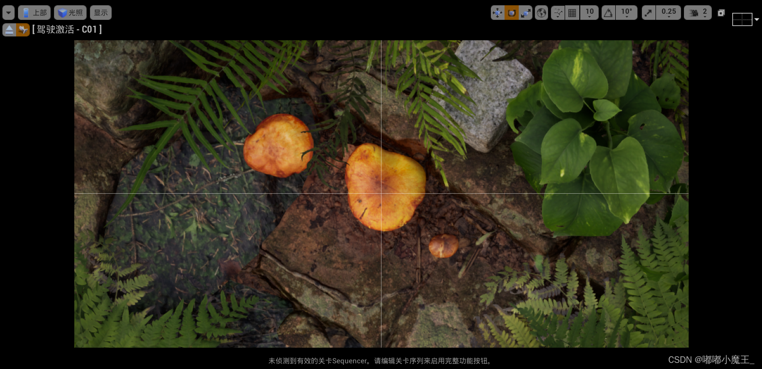Select the scale gizmo tool
The width and height of the screenshot is (762, 369).
(x=525, y=13)
